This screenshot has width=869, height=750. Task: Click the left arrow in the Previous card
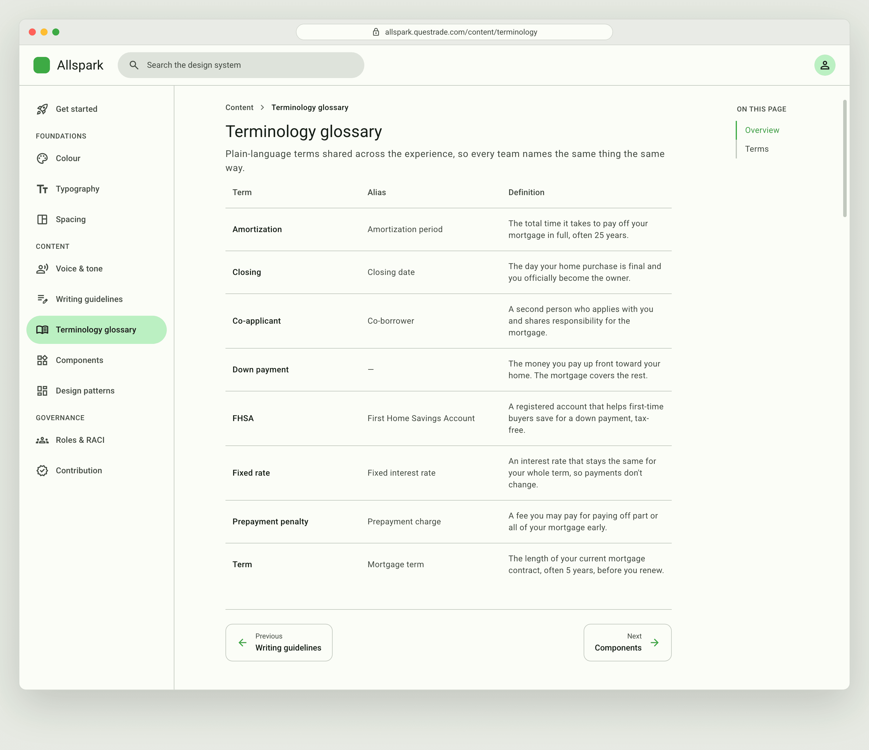(x=242, y=643)
